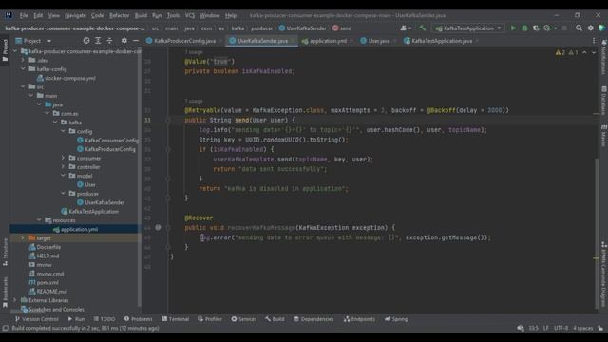Expand all icon in Project panel
The height and width of the screenshot is (342, 608).
(98, 41)
